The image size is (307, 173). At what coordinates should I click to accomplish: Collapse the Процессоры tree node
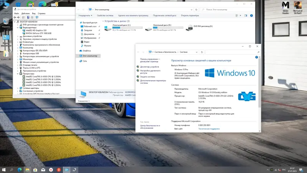pos(18,74)
